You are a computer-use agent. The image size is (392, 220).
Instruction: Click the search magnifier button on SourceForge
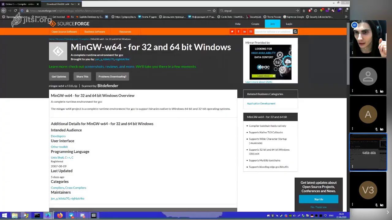click(295, 31)
